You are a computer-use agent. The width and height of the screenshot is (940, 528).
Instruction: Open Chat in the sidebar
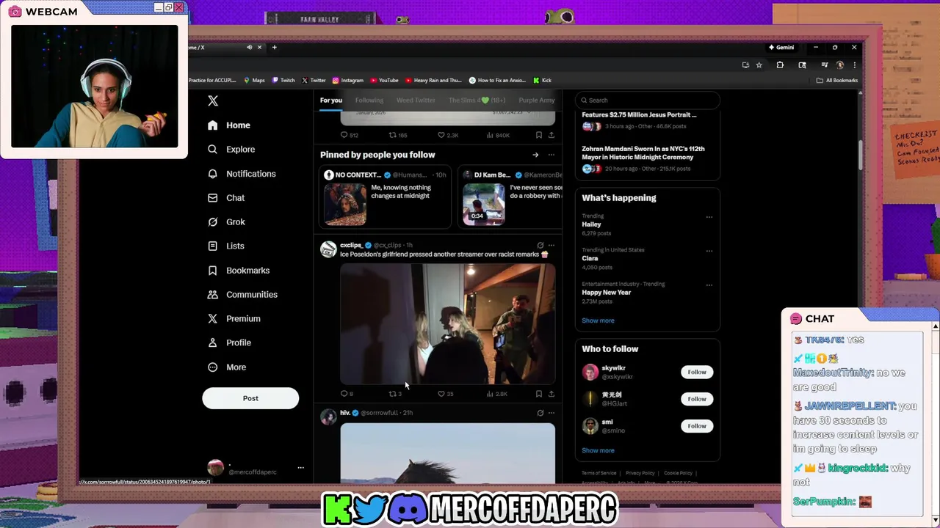pyautogui.click(x=226, y=198)
